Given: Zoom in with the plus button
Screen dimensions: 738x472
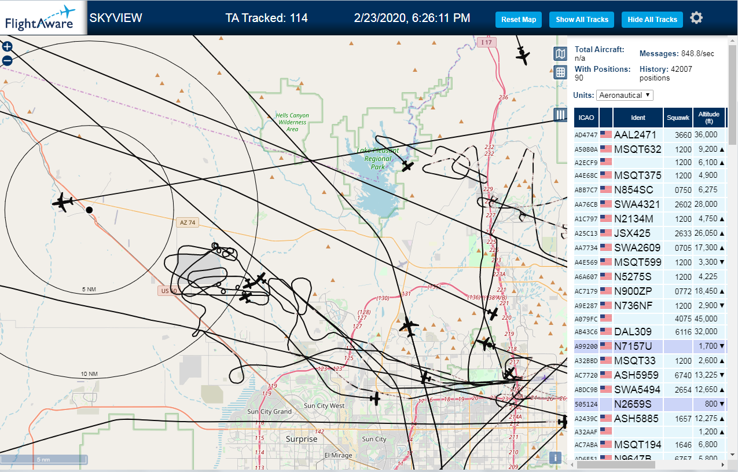Looking at the screenshot, I should tap(7, 47).
